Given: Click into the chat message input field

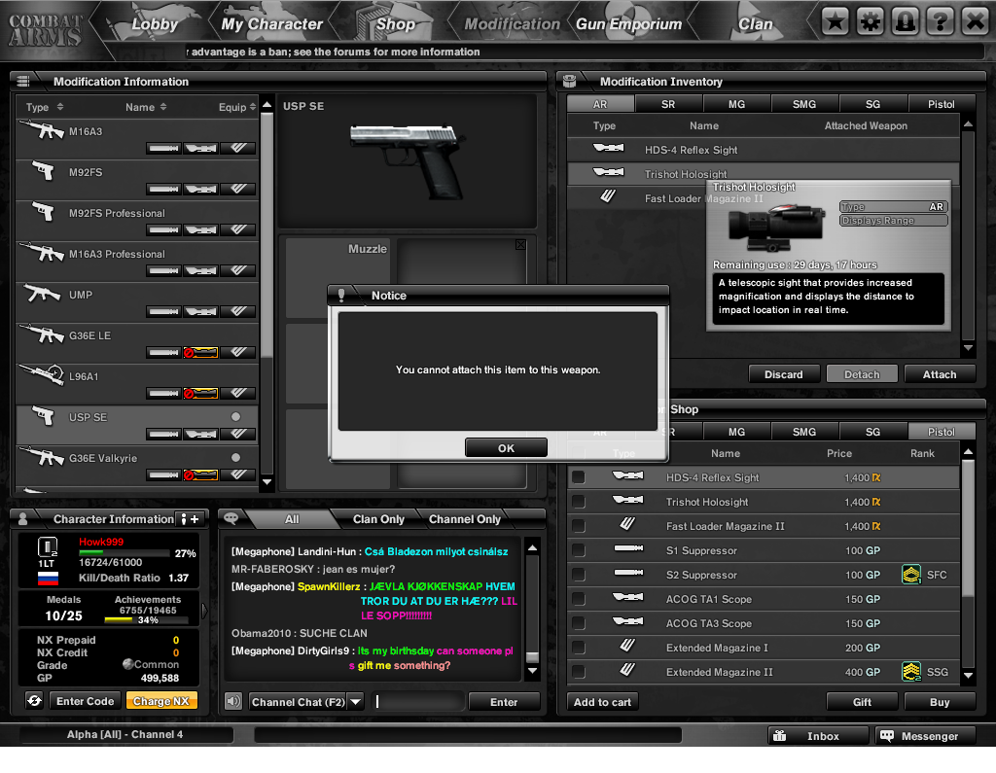Looking at the screenshot, I should click(417, 701).
